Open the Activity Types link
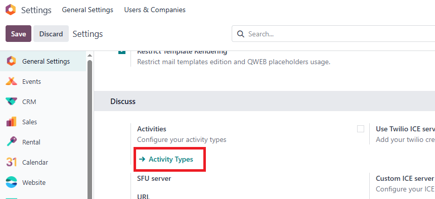435x199 pixels. click(x=166, y=160)
